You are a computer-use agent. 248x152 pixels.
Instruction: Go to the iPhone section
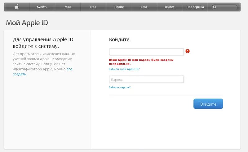click(x=118, y=7)
